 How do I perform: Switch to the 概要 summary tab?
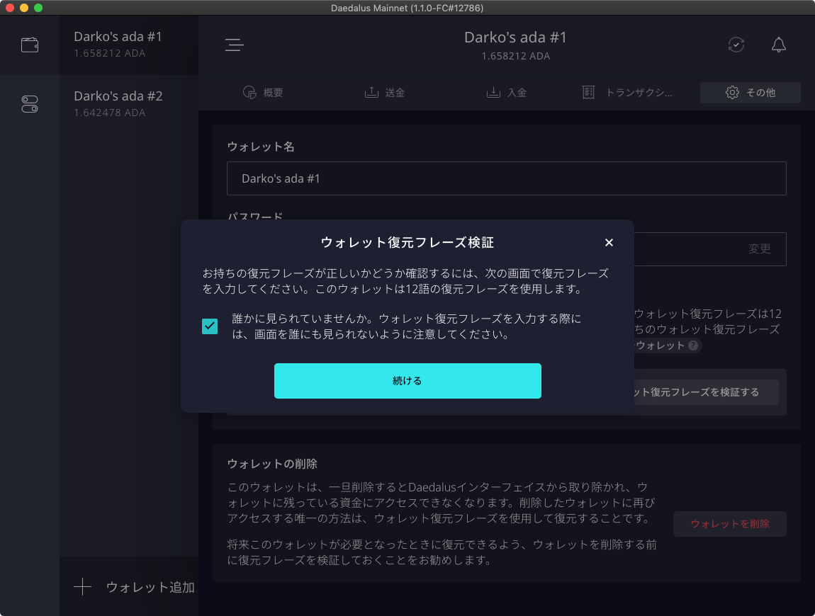tap(263, 93)
